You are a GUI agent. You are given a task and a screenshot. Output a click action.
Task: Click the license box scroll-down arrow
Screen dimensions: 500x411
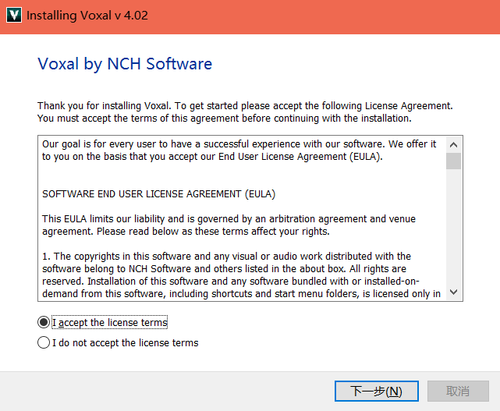click(x=453, y=292)
